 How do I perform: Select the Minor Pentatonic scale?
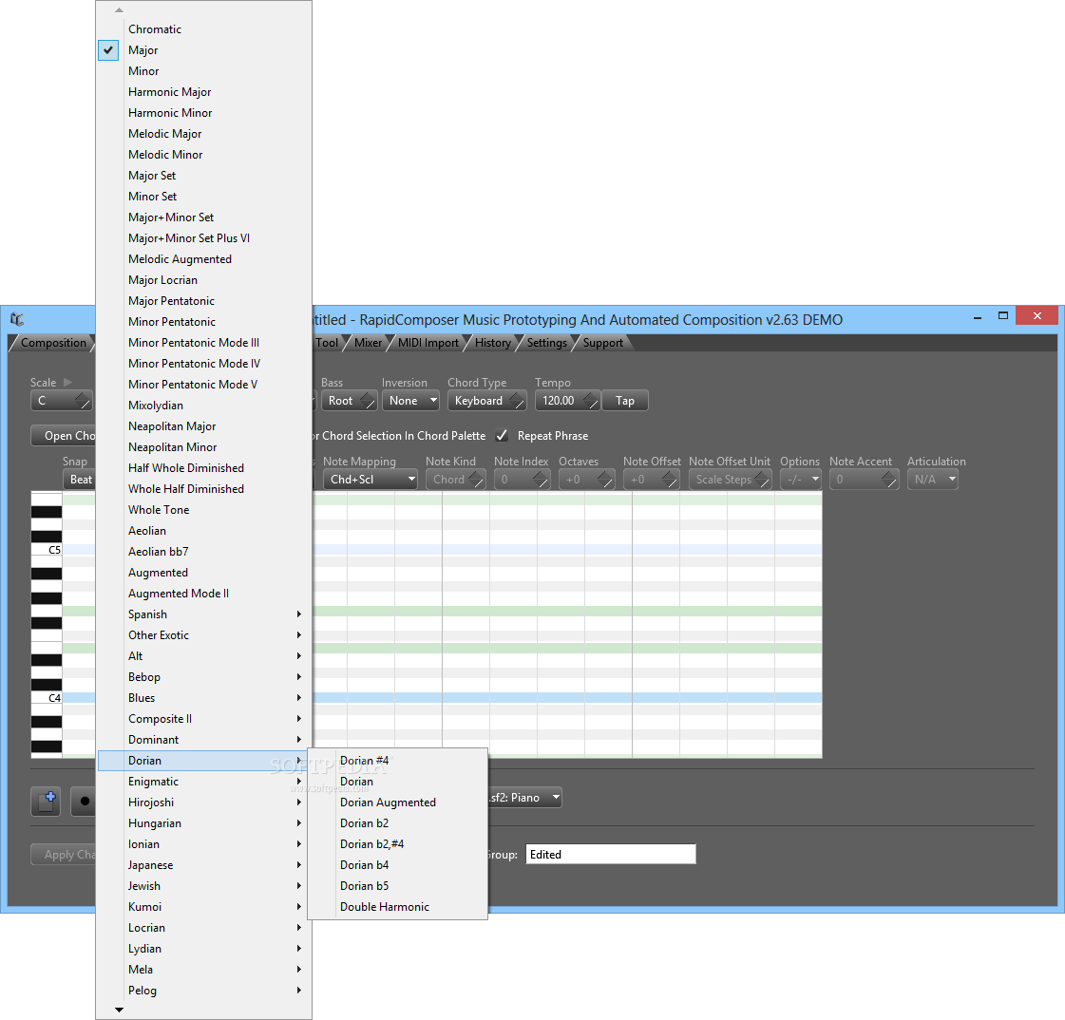[203, 322]
